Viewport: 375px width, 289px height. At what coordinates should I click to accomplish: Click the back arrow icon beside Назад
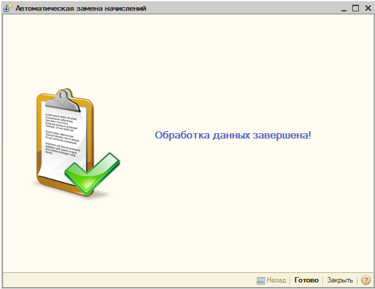[x=260, y=280]
